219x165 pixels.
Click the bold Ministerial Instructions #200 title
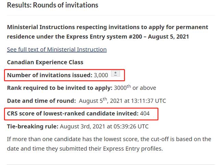107,31
